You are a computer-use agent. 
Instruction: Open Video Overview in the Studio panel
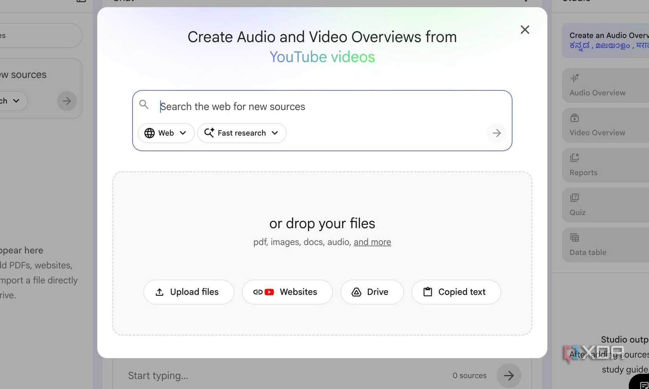coord(606,125)
